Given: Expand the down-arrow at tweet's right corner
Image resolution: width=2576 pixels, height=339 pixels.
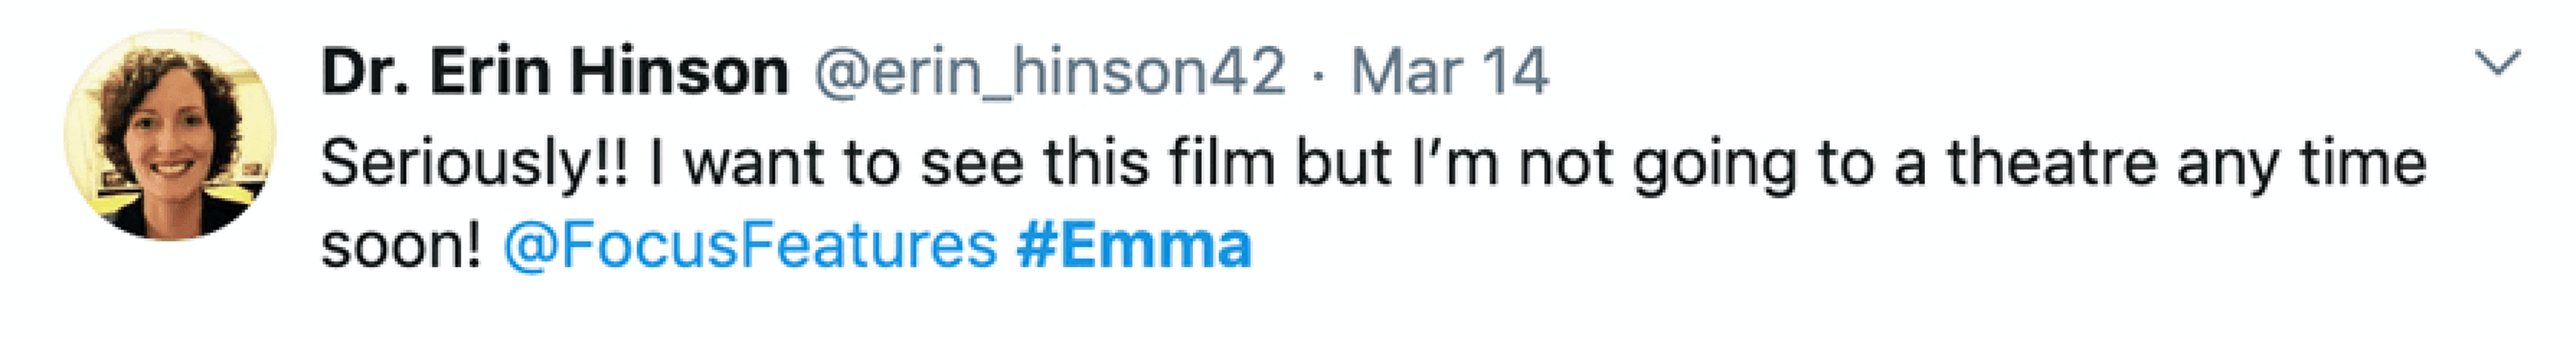Looking at the screenshot, I should click(x=2497, y=65).
